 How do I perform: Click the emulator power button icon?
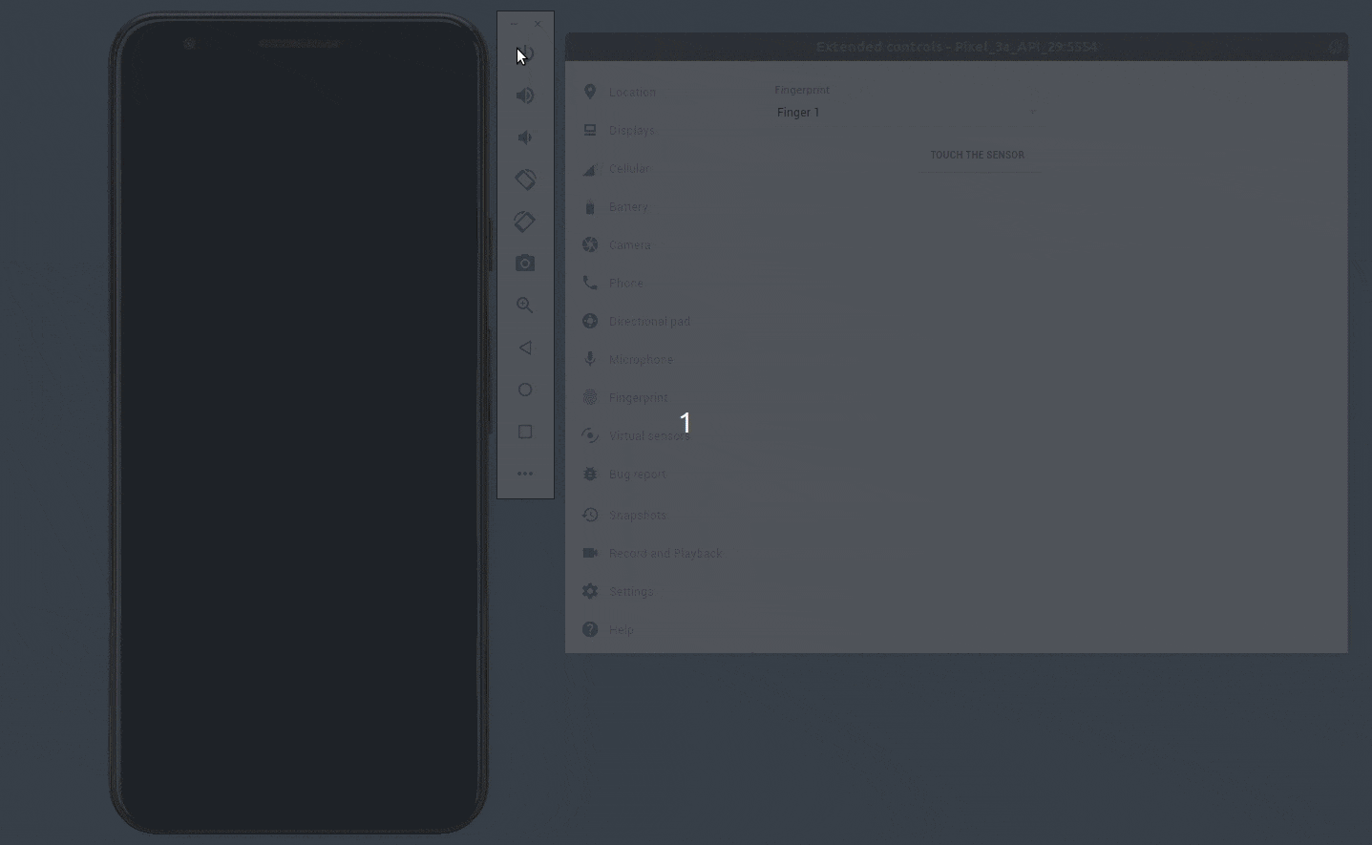tap(525, 53)
